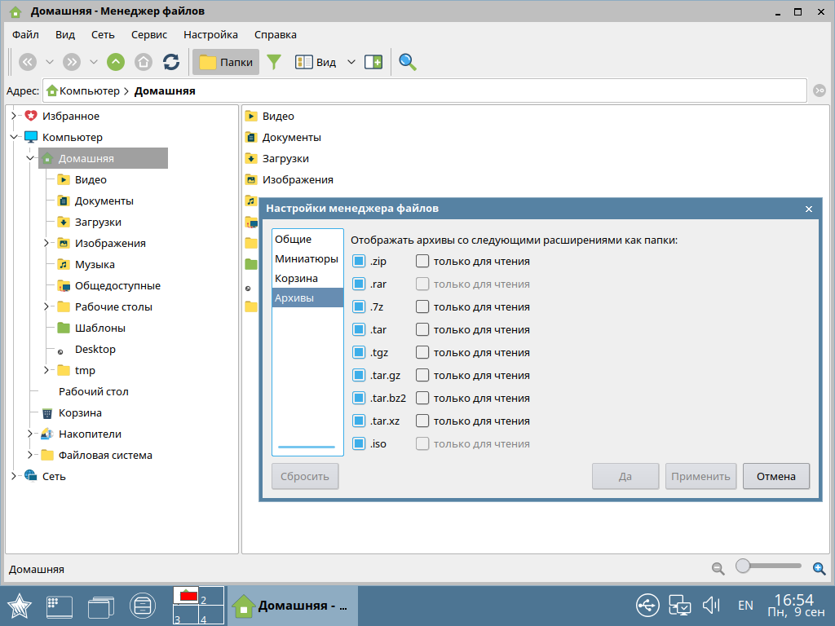Uncheck the .tar.gz extension checkbox

(x=359, y=376)
